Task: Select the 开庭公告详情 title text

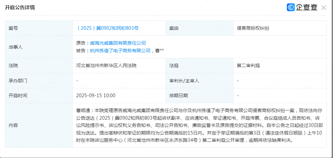Action: click(20, 8)
